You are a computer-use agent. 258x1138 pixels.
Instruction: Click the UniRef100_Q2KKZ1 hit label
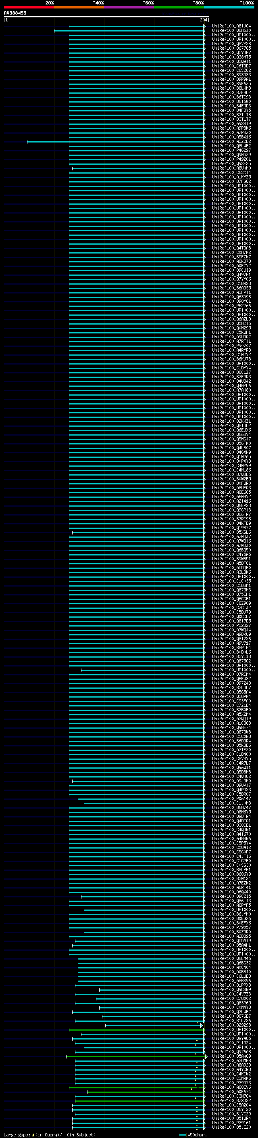(x=231, y=421)
